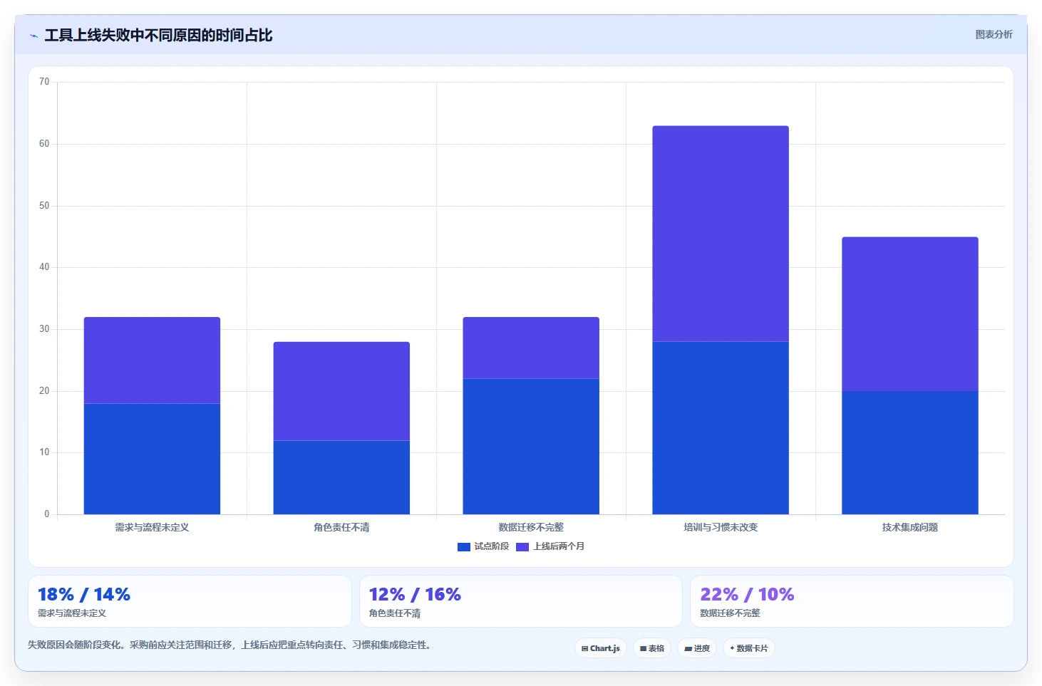Toggle the 试点阶段 legend entry
This screenshot has height=686, width=1042.
pos(483,546)
